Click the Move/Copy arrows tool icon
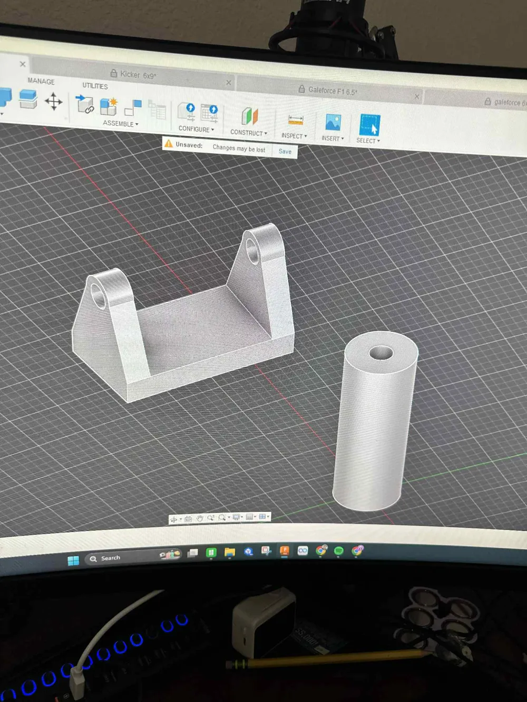 point(53,101)
